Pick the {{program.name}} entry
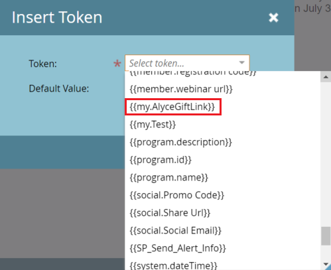Viewport: 331px width, 270px height. 222,178
